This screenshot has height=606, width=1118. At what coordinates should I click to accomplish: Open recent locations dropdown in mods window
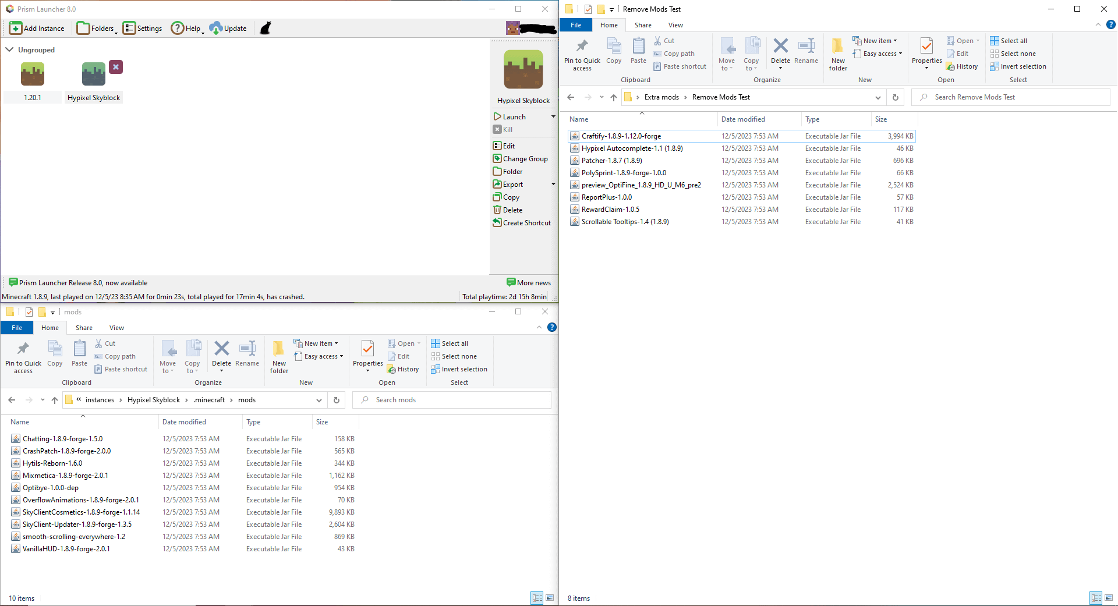tap(43, 400)
